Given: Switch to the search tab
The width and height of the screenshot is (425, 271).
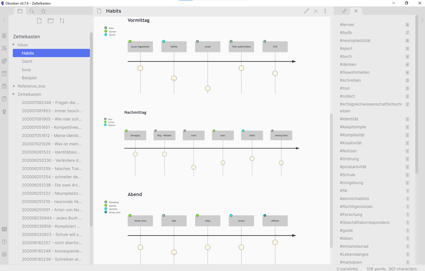Looking at the screenshot, I should point(32,11).
